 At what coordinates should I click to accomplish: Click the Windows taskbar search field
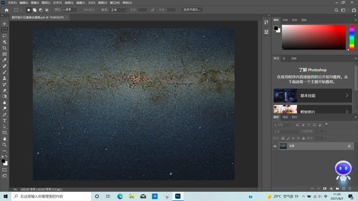point(51,196)
